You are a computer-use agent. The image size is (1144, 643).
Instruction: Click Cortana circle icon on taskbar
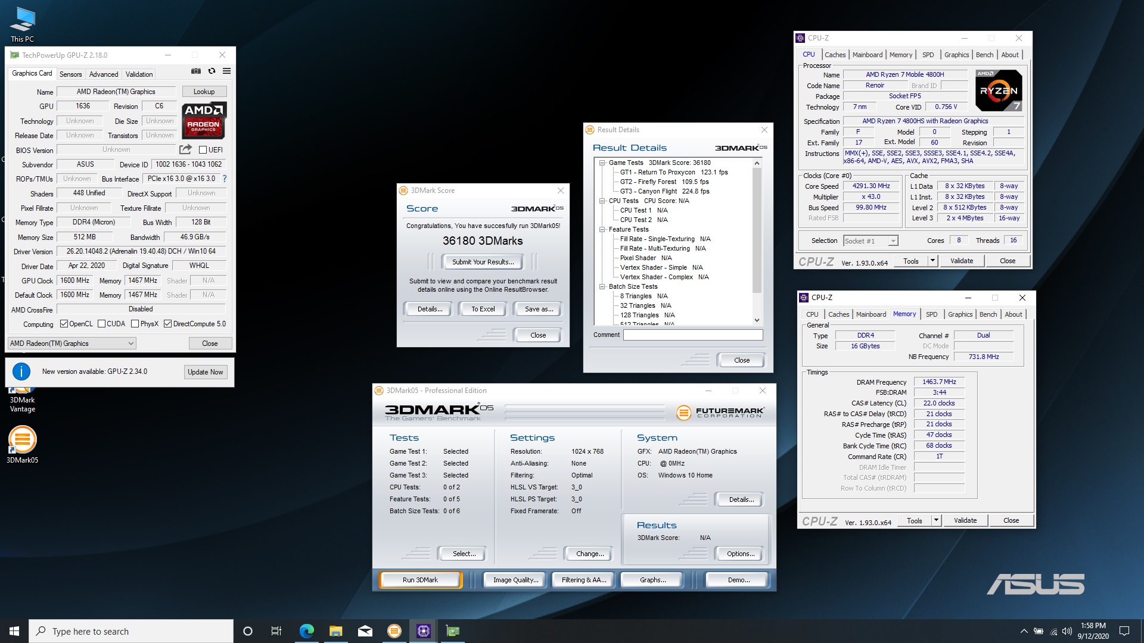coord(248,631)
